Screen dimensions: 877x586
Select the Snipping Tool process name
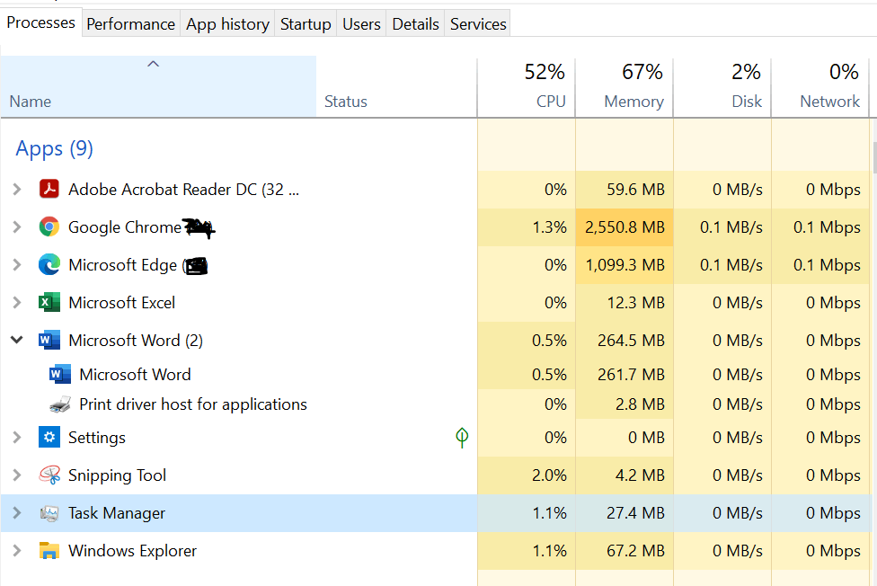(117, 475)
